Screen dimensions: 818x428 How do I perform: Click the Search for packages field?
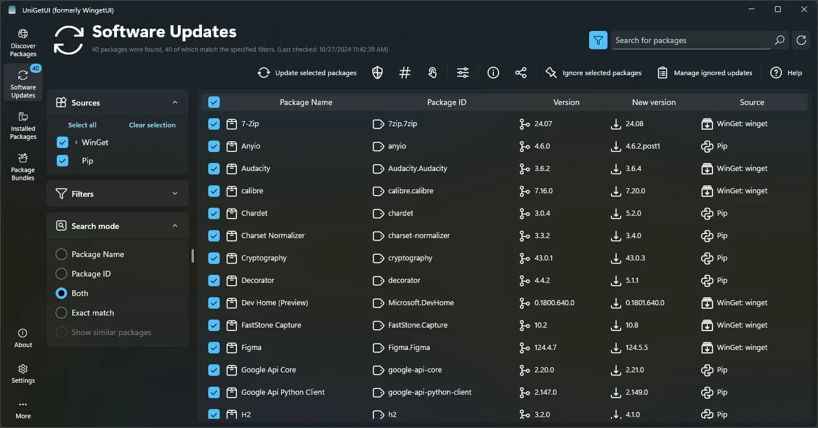pyautogui.click(x=691, y=40)
